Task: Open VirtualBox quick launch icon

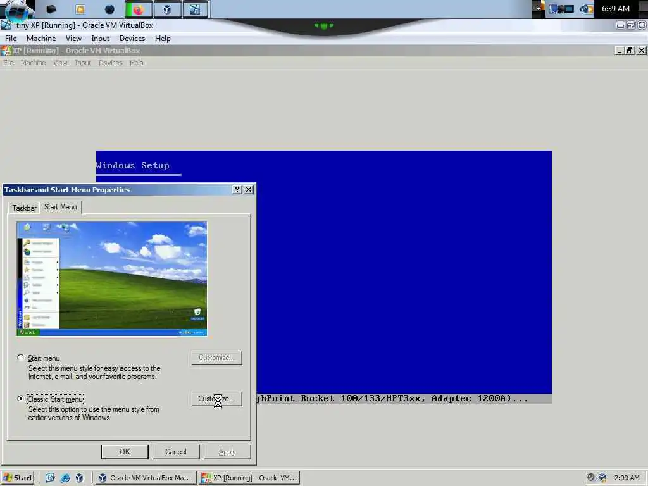Action: [x=79, y=478]
